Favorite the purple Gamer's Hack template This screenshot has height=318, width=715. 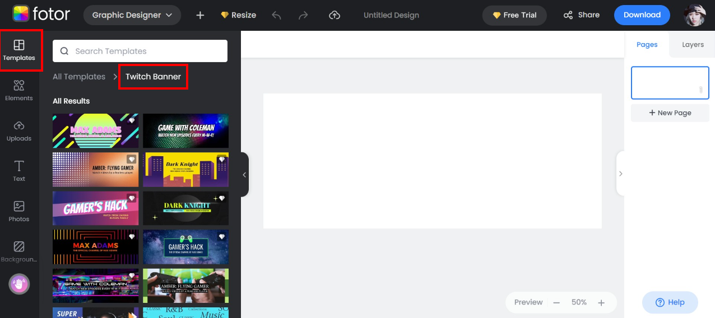132,198
